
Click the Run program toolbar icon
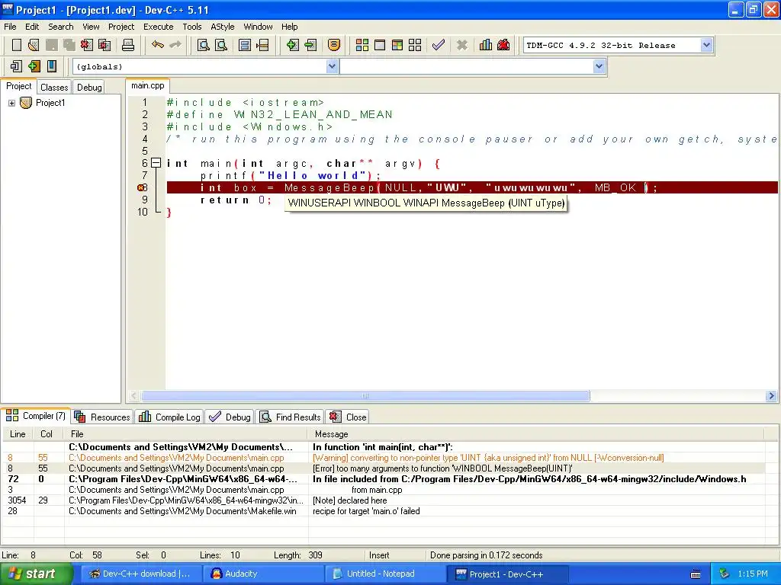point(380,45)
